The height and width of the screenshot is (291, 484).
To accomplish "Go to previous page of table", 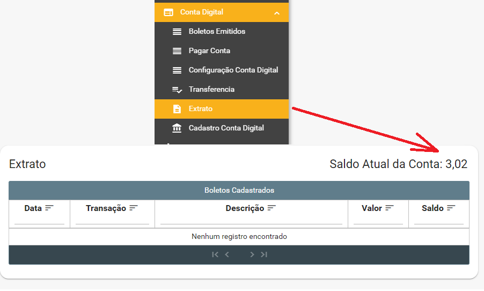I will [x=227, y=254].
